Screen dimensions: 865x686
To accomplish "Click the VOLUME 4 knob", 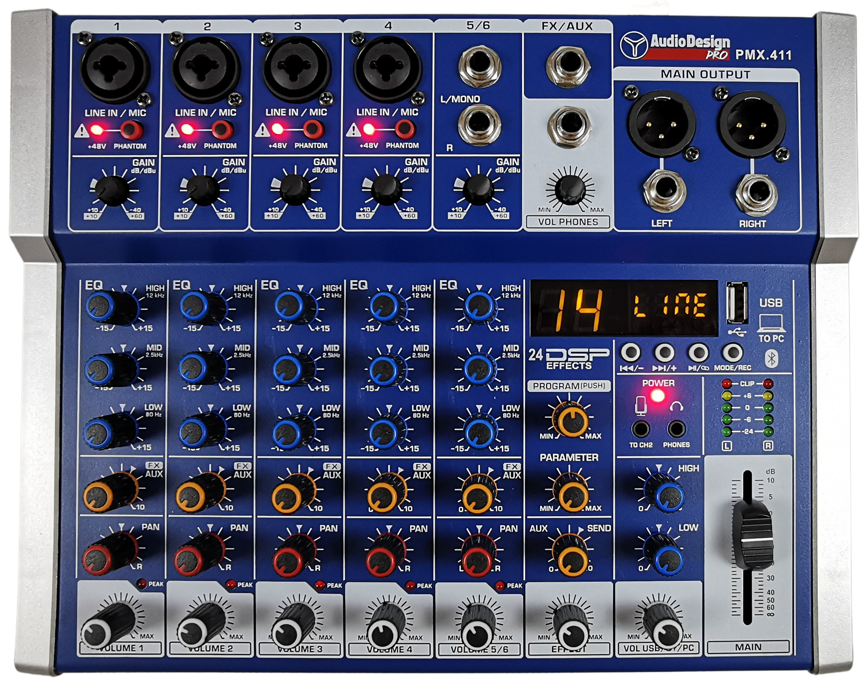I will (x=383, y=632).
